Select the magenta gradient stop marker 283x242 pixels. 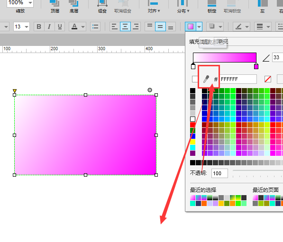(x=256, y=66)
